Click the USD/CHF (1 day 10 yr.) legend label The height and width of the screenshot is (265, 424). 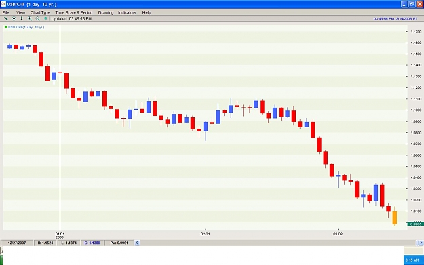(26, 27)
